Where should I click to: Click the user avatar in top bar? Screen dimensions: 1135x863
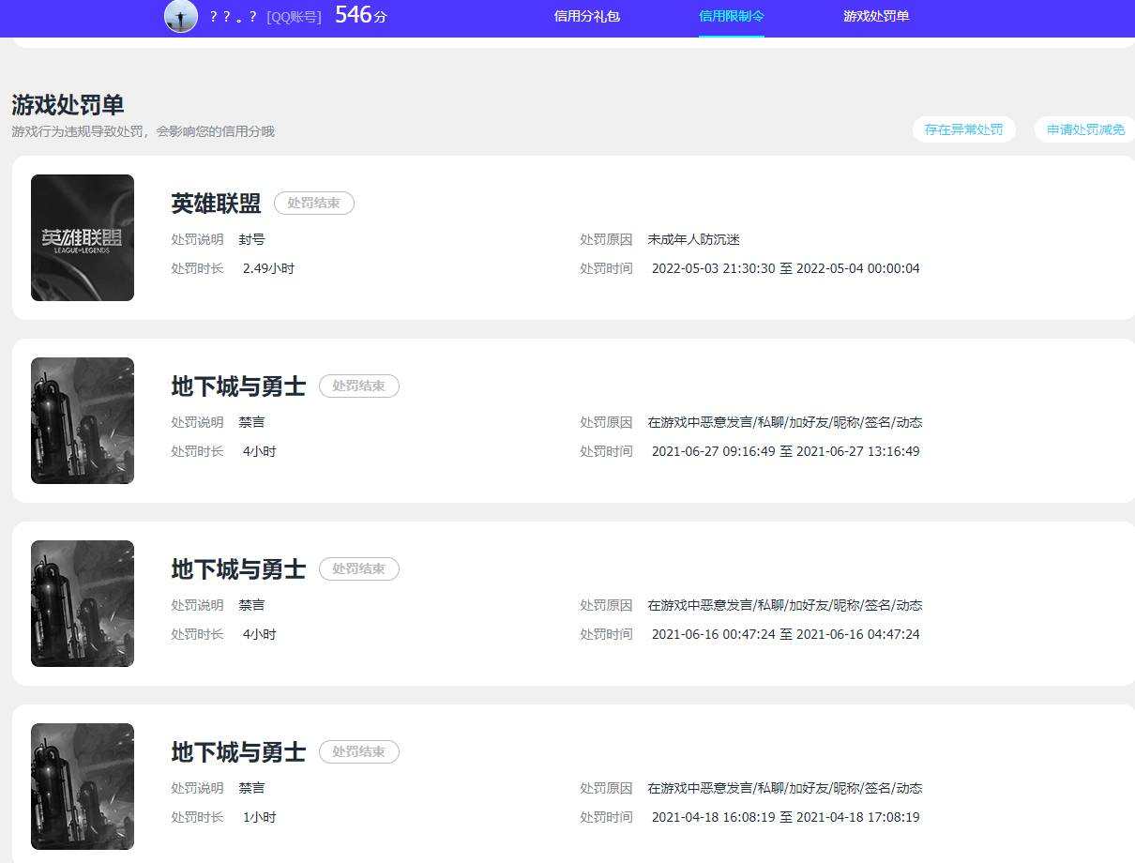coord(181,16)
